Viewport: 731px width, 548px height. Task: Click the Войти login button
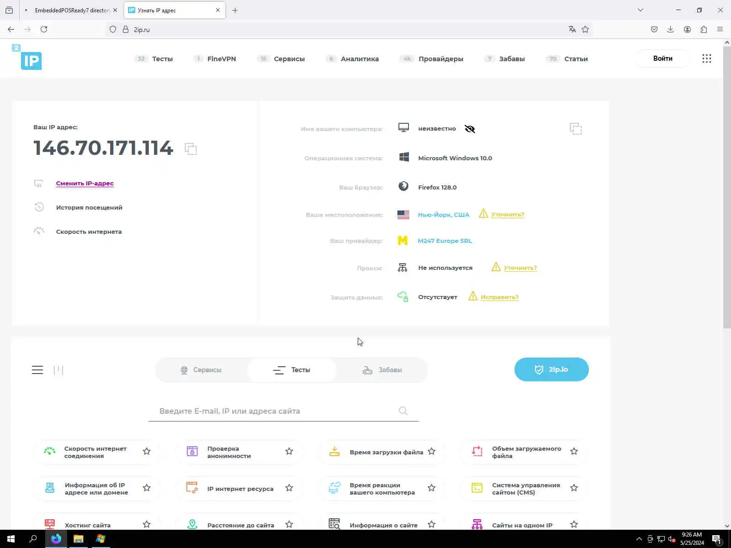coord(662,58)
